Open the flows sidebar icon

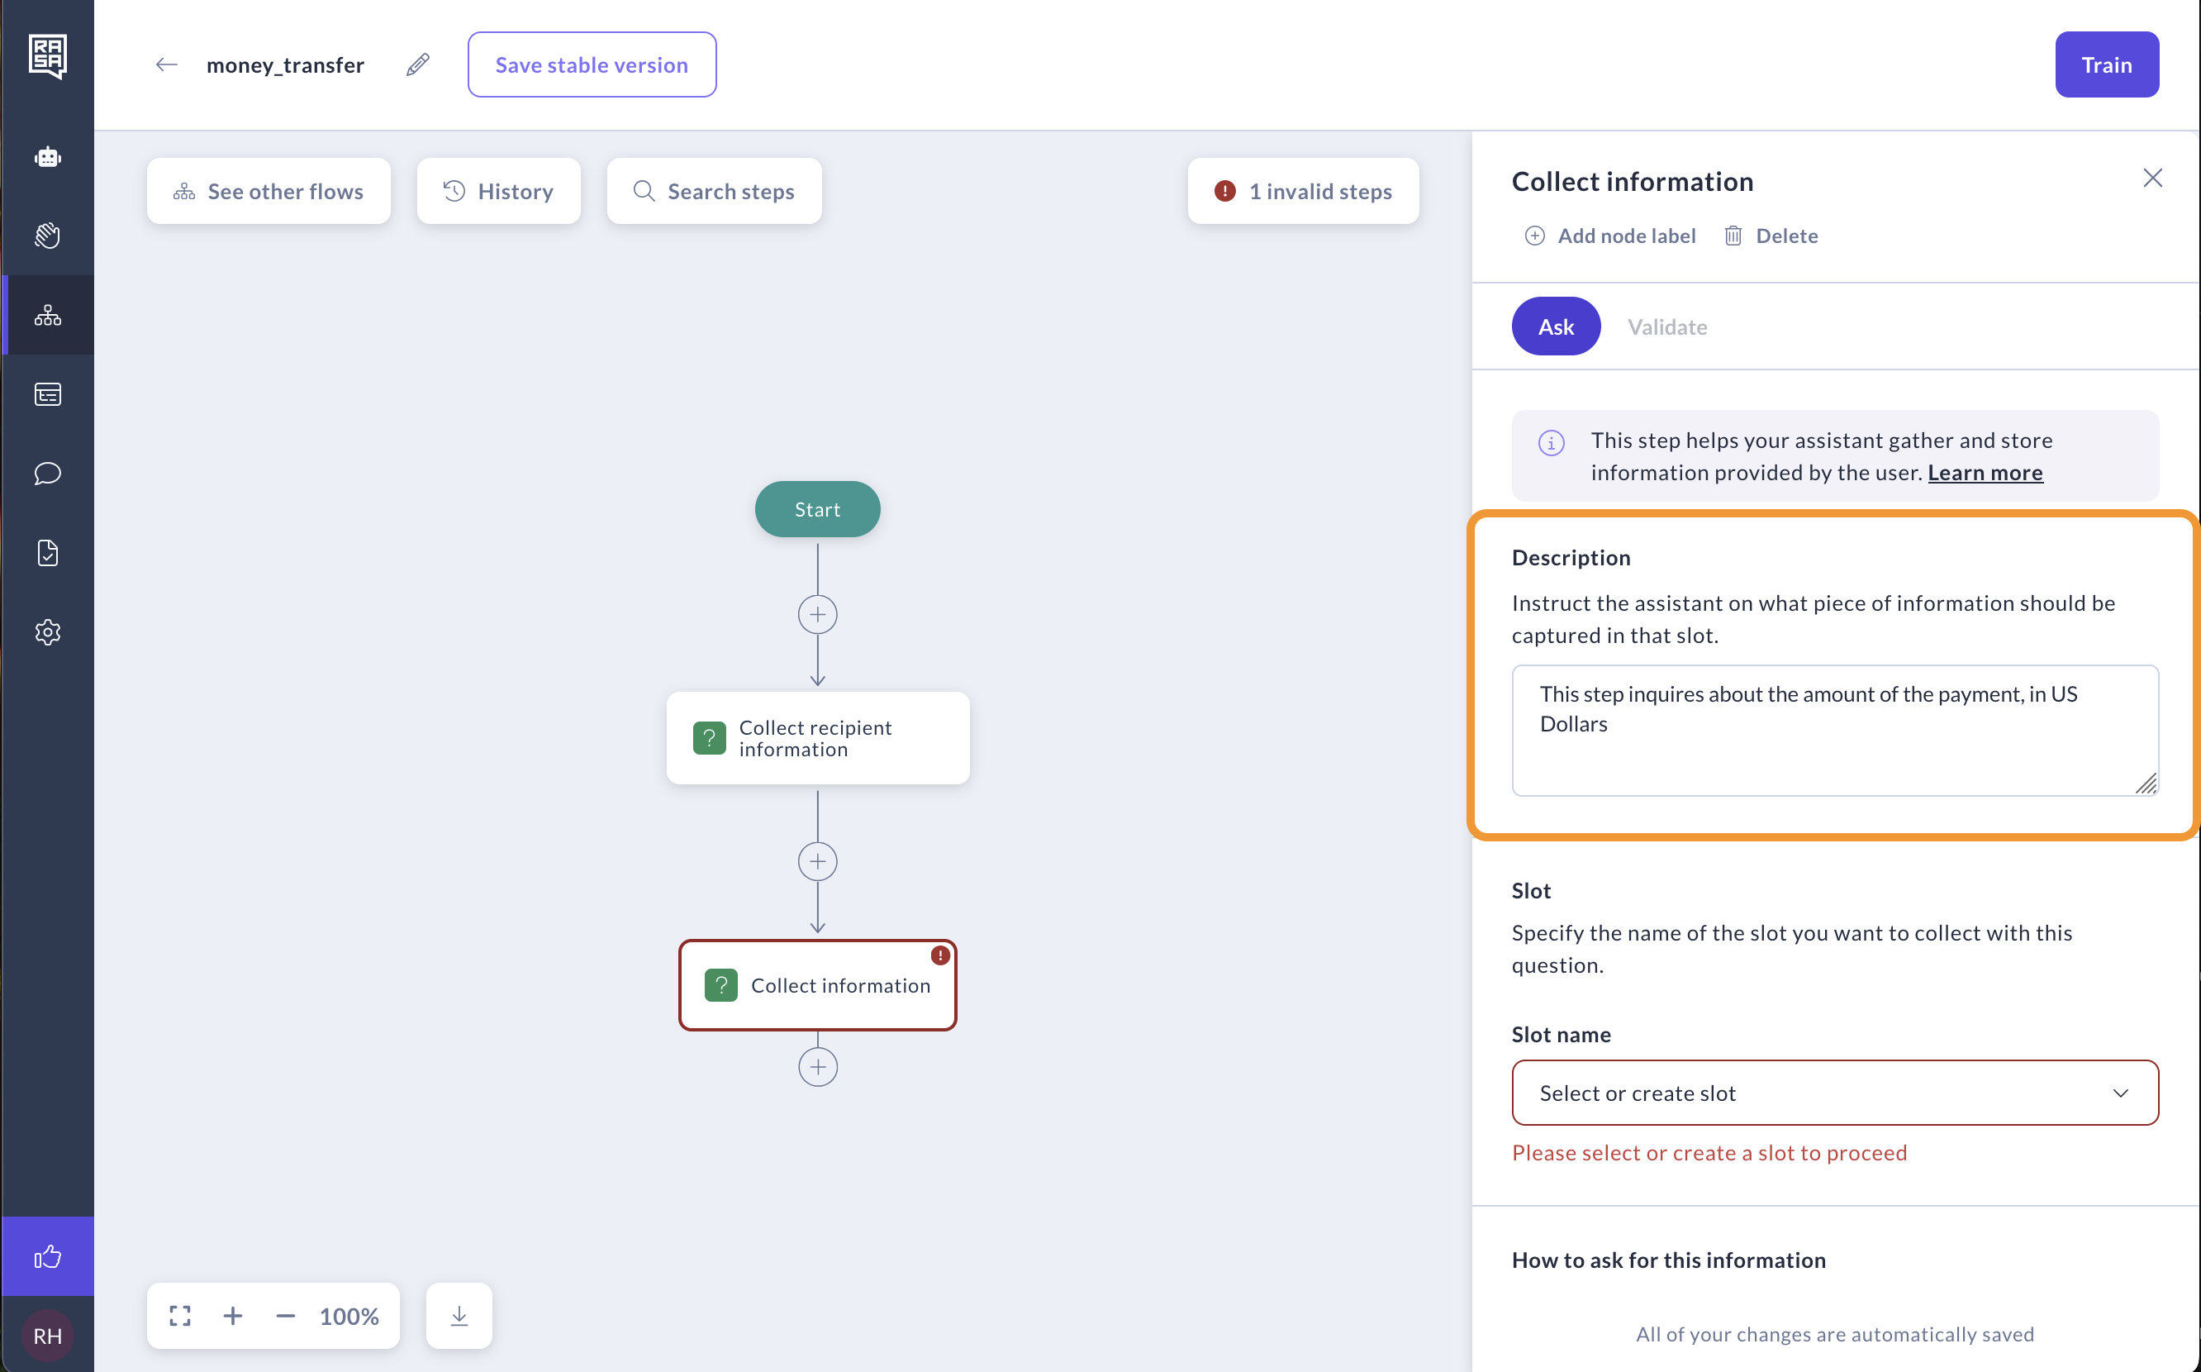click(x=47, y=316)
